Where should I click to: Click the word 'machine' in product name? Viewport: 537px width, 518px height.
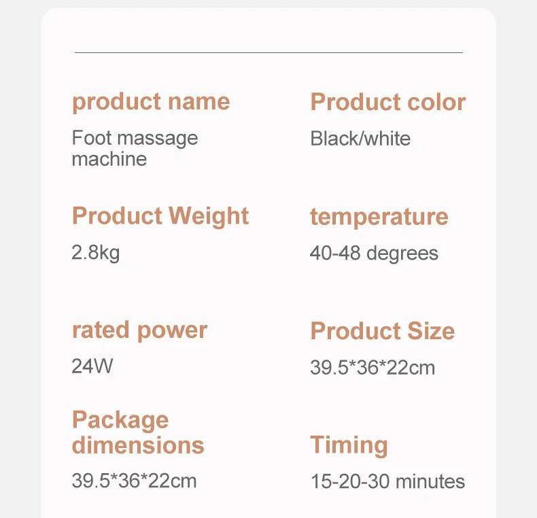tap(109, 159)
